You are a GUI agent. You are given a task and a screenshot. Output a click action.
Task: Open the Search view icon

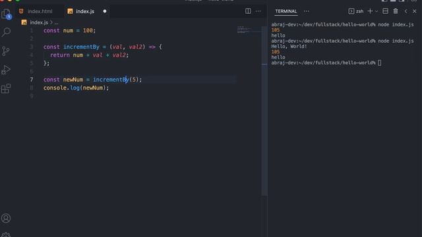click(6, 32)
